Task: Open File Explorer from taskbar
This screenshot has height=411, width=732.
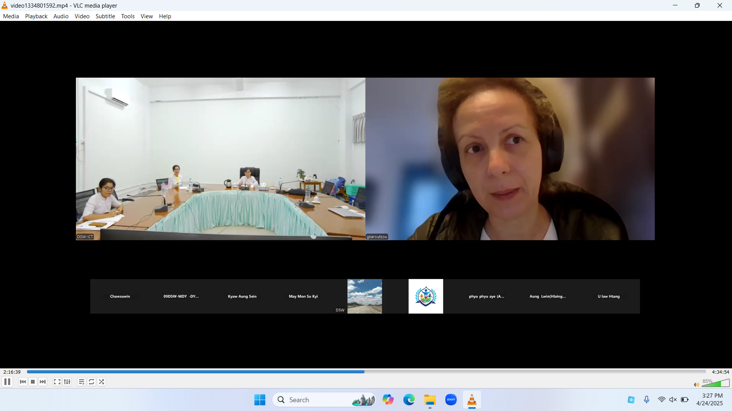Action: pos(430,400)
